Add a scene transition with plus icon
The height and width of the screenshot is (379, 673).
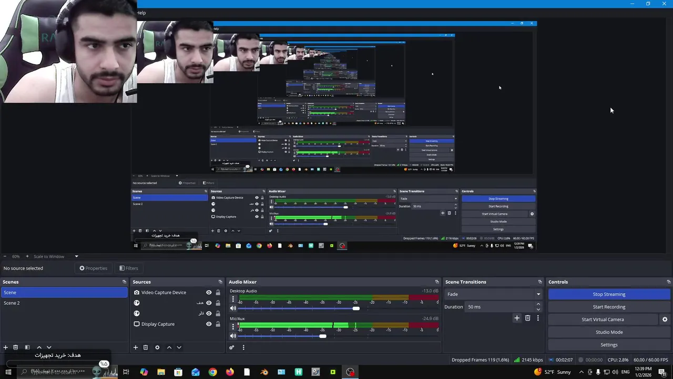pyautogui.click(x=517, y=318)
